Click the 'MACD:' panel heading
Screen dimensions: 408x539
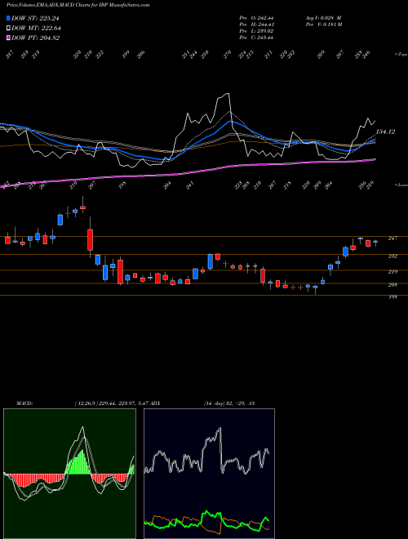[24, 403]
